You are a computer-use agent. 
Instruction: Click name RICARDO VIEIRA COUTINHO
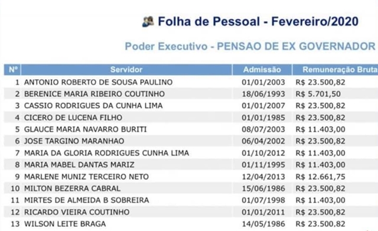[77, 212]
